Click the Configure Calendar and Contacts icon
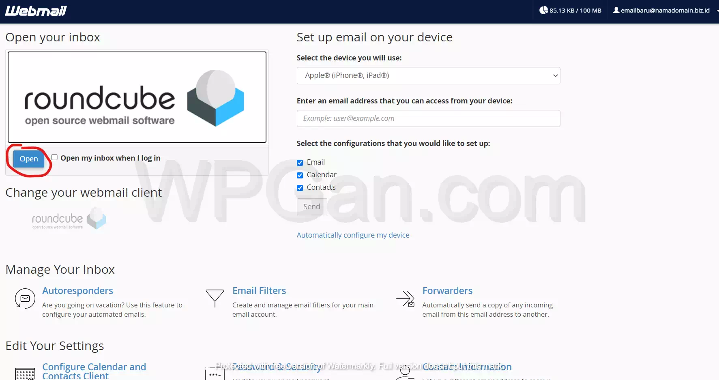 click(x=25, y=373)
